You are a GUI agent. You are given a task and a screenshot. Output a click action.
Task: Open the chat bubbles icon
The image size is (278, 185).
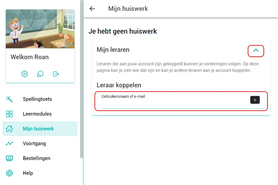40,74
